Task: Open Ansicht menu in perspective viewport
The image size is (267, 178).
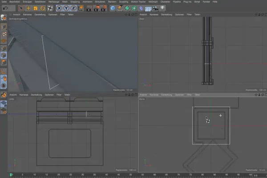Action: coord(16,15)
